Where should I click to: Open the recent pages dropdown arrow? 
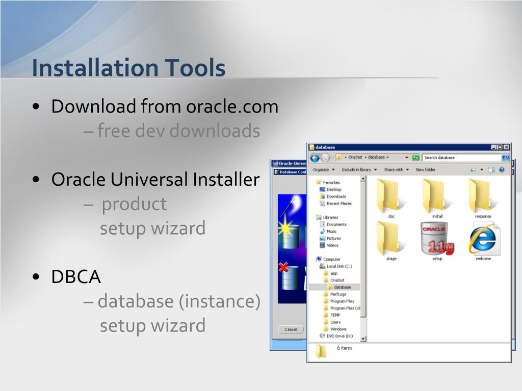coord(332,158)
